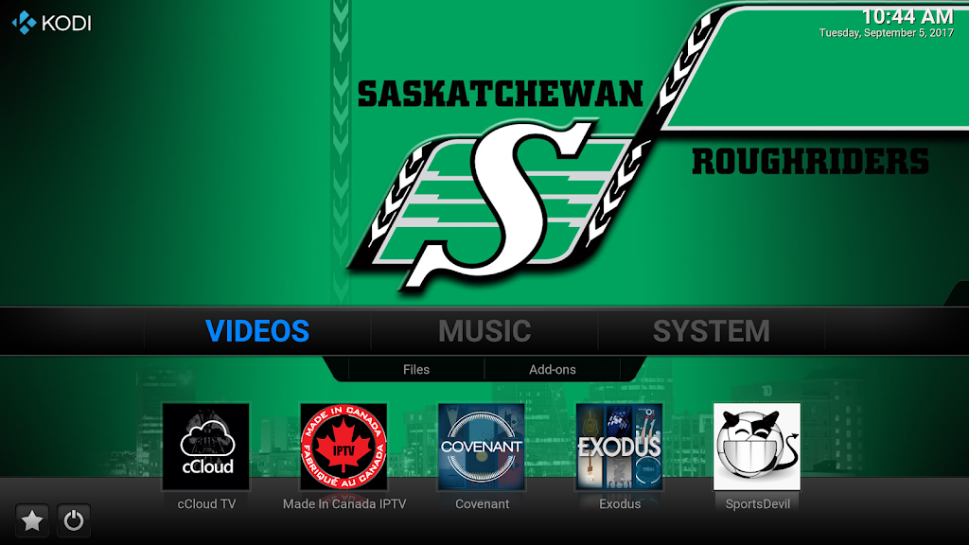969x545 pixels.
Task: Open the power shutdown menu
Action: (x=74, y=521)
